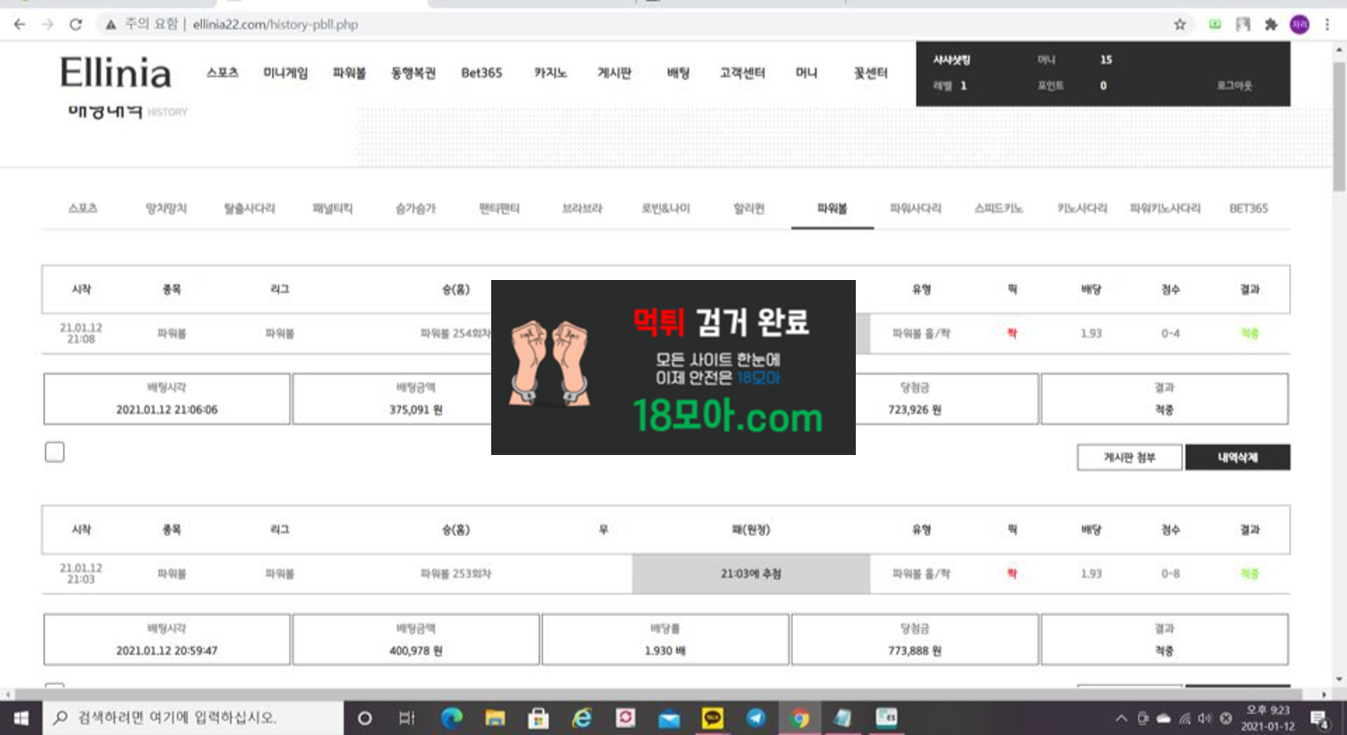Open Cortana circle icon in taskbar
Screen dimensions: 1347x735
coord(365,718)
